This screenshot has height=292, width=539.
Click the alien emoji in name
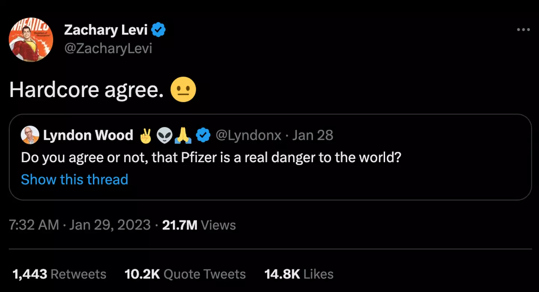(165, 136)
